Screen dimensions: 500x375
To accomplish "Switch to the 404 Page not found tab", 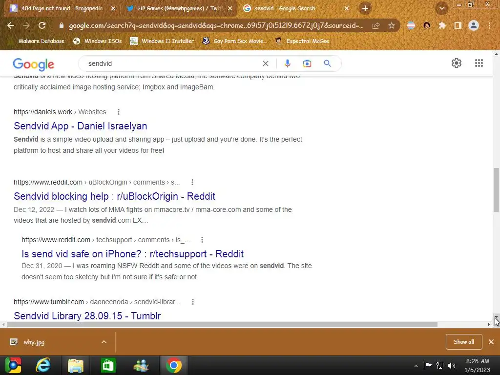I will [x=62, y=8].
